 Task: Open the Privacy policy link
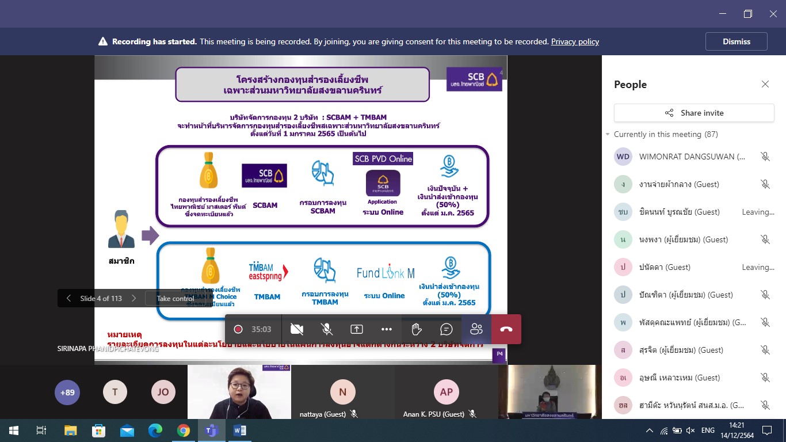[575, 41]
